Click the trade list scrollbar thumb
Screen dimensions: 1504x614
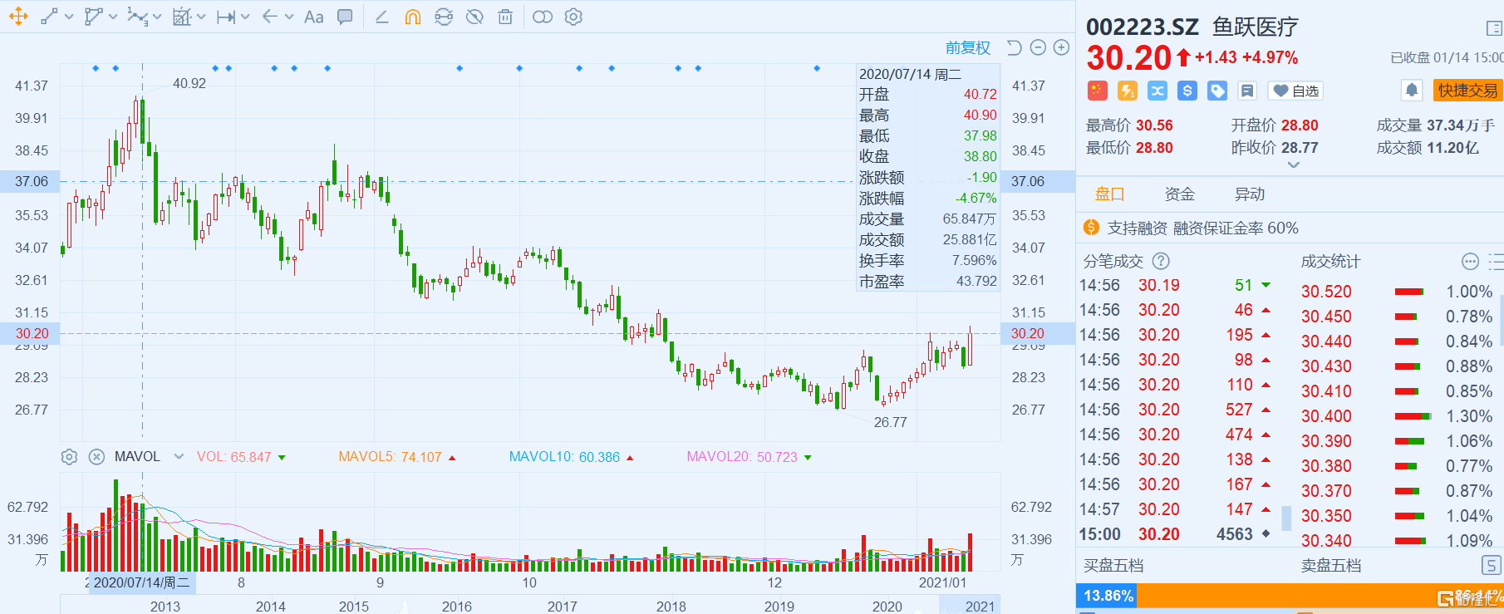click(1286, 518)
